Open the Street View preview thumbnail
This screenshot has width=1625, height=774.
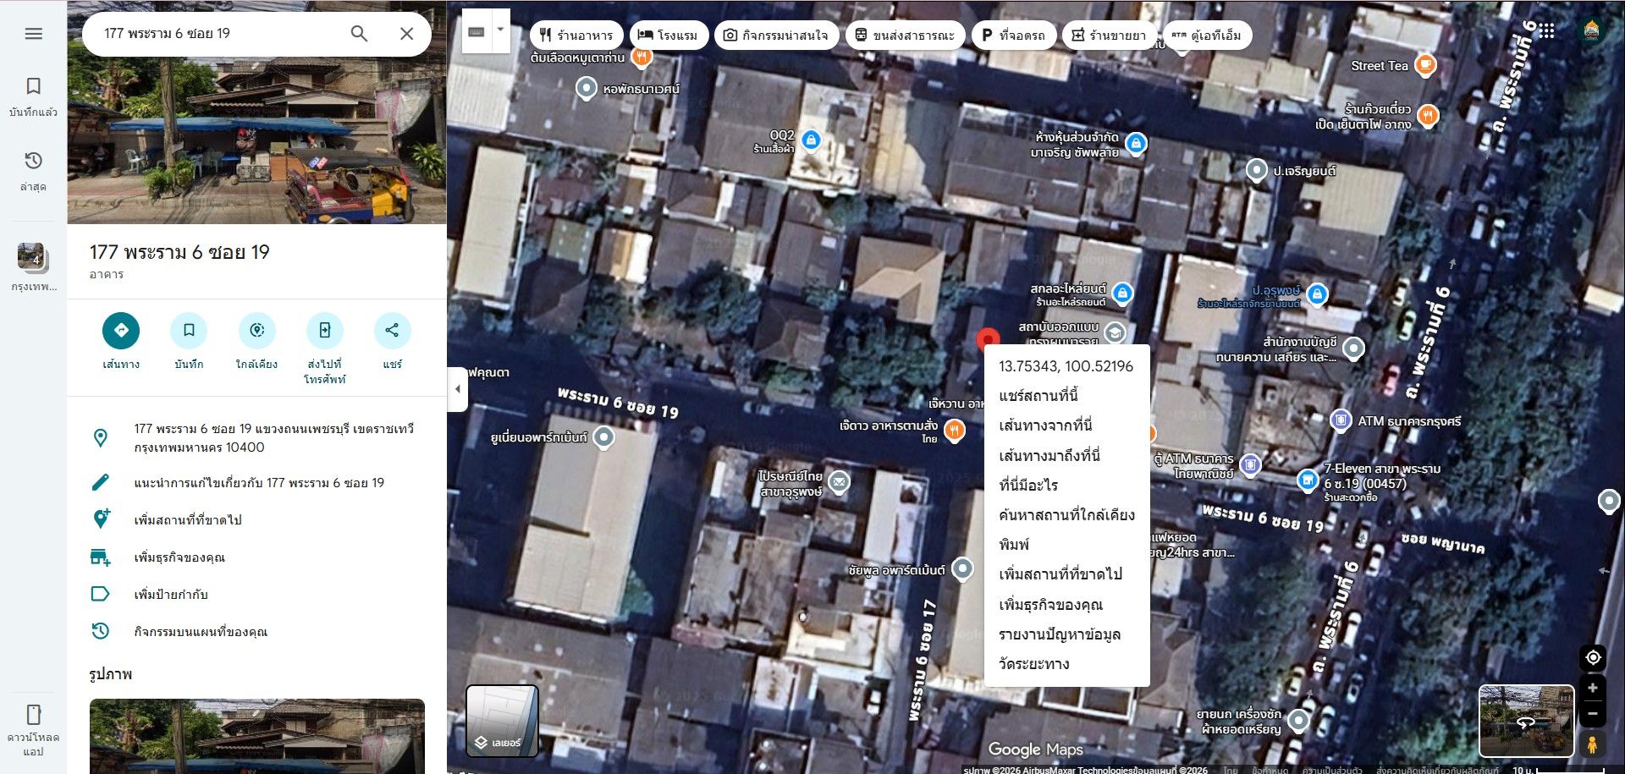click(x=1526, y=721)
